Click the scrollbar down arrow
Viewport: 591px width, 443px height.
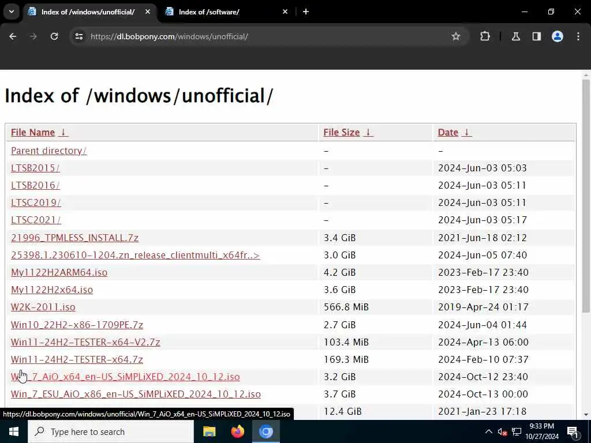(x=586, y=415)
